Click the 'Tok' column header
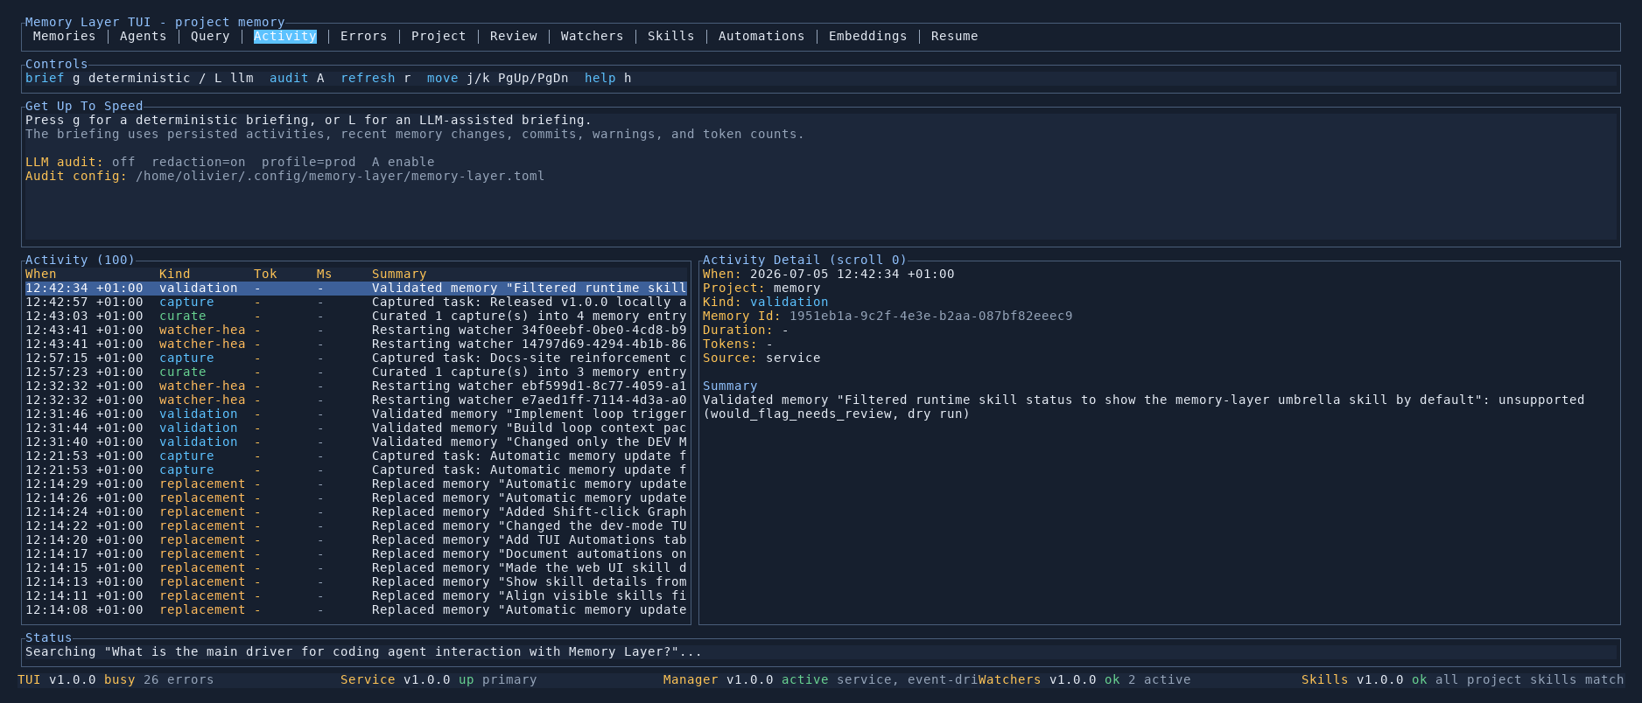This screenshot has height=703, width=1642. tap(265, 274)
